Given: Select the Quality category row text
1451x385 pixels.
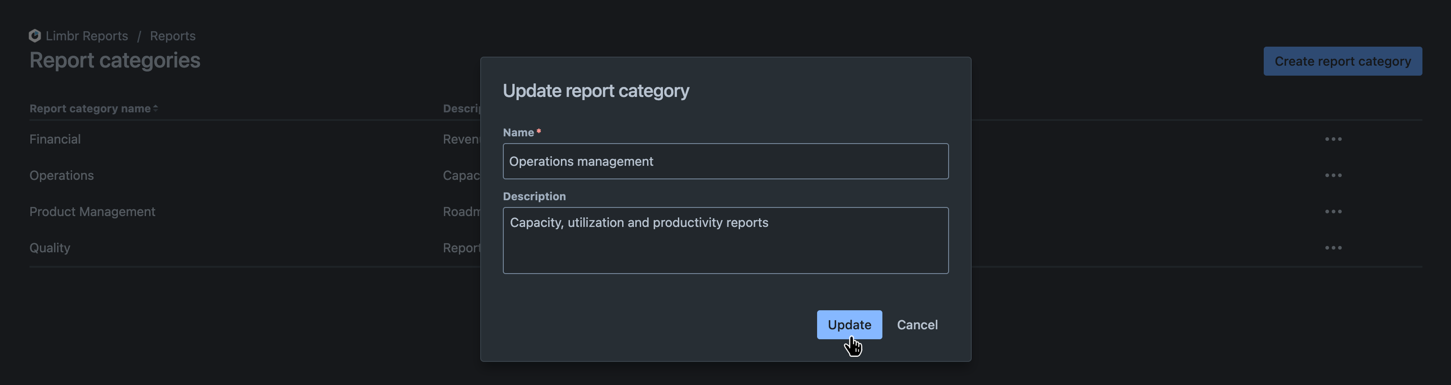Looking at the screenshot, I should tap(49, 248).
